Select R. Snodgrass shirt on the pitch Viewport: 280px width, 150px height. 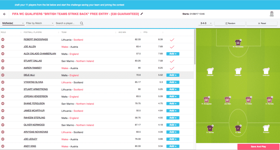point(206,100)
